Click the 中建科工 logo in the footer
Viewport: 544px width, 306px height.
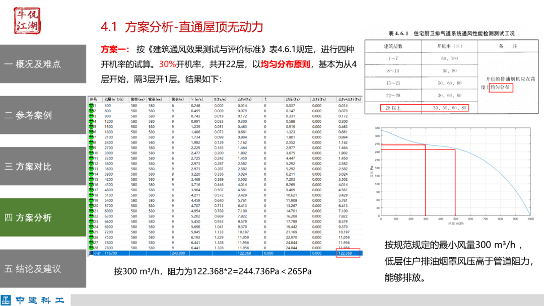coord(33,300)
